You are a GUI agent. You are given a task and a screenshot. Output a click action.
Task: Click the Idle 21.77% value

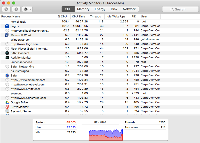(72, 132)
